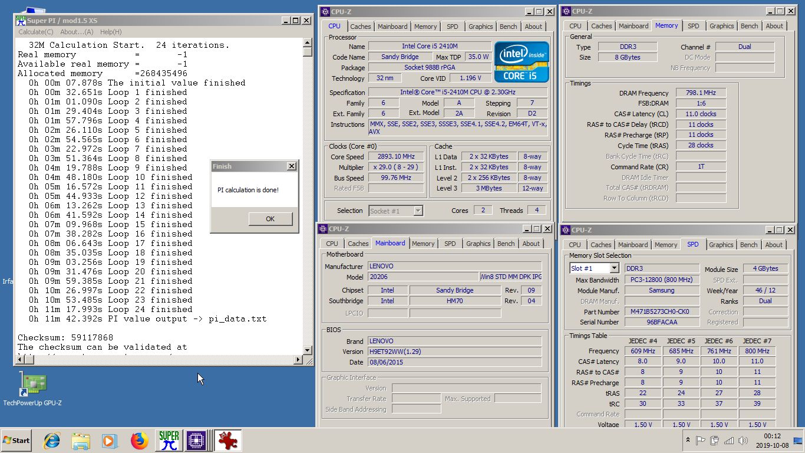Click title icon of CPU-Z window showing SPD tab
Image resolution: width=805 pixels, height=453 pixels.
pos(566,230)
